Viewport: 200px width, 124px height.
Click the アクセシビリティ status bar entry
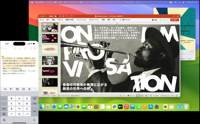(x=69, y=96)
